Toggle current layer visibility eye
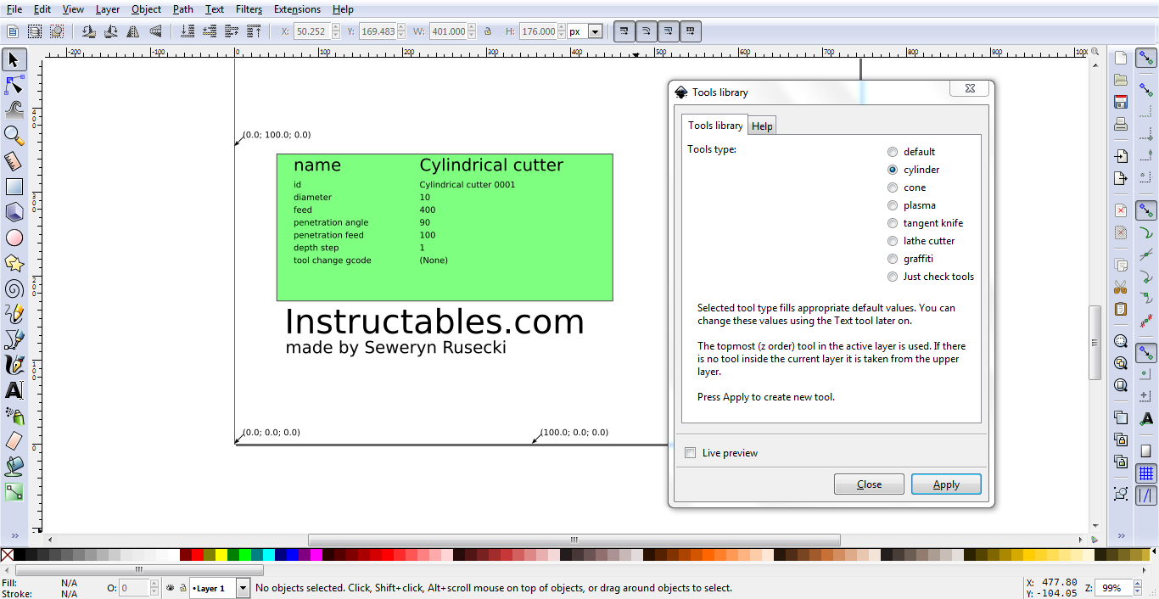The width and height of the screenshot is (1159, 599). (170, 587)
